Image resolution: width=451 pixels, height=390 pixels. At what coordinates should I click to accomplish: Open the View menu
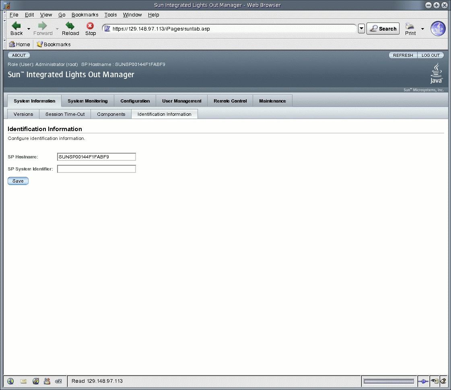pos(46,14)
